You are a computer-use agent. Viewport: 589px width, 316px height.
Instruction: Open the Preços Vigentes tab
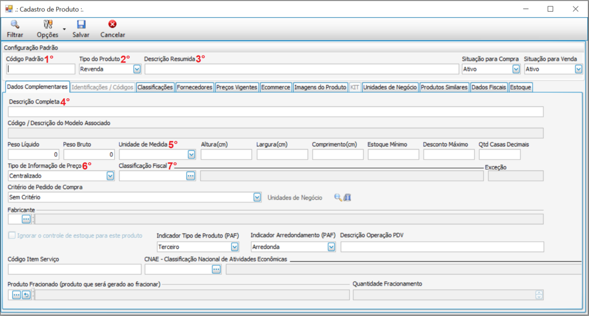coord(237,87)
